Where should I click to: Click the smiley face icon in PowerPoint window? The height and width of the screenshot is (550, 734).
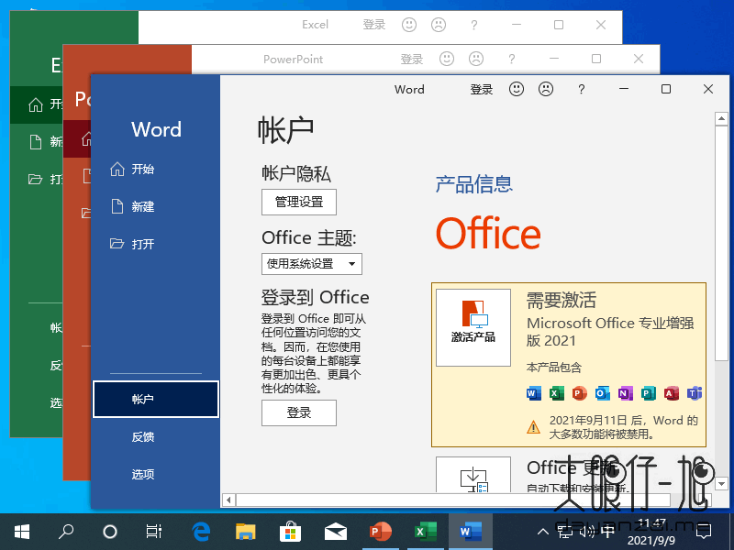[x=447, y=59]
